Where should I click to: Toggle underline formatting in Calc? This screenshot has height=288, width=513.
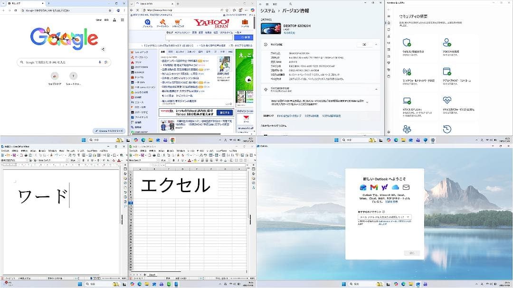[182, 160]
